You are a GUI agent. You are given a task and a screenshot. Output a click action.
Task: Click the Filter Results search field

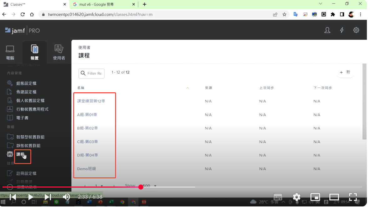point(91,73)
